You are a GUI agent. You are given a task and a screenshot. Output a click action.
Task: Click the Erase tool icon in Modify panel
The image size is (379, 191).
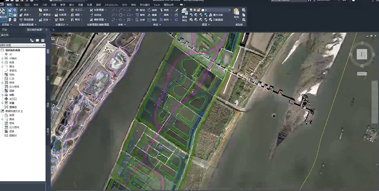click(x=177, y=10)
